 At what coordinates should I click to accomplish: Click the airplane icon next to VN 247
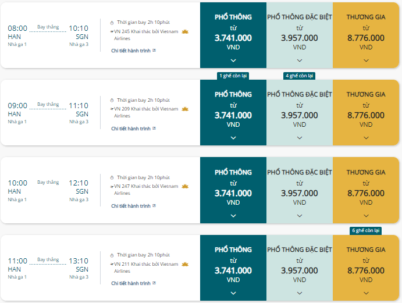tap(112, 186)
